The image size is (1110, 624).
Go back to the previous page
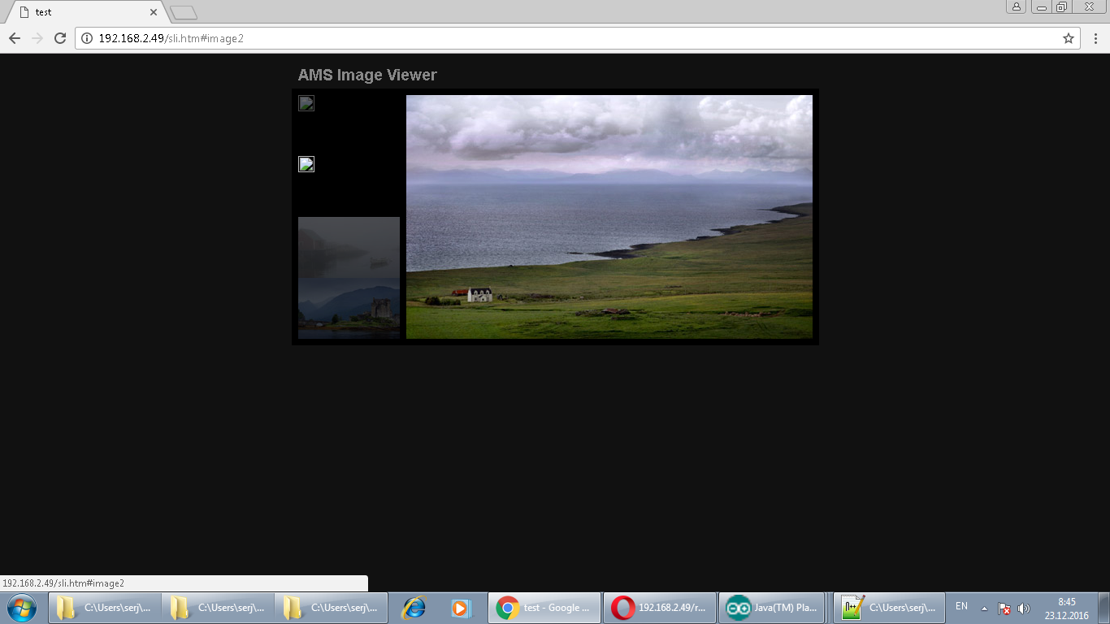(15, 38)
